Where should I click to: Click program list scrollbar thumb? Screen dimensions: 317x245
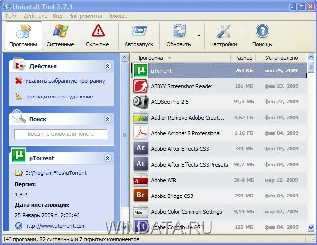(311, 67)
